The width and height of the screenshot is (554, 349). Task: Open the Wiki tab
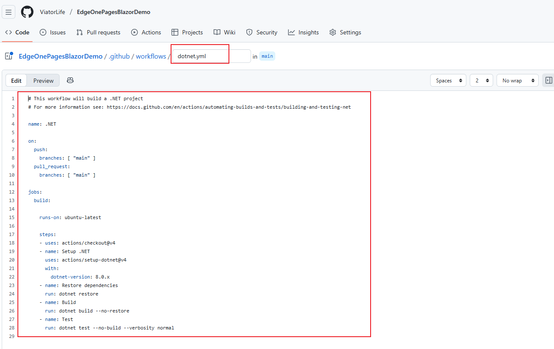click(x=224, y=32)
